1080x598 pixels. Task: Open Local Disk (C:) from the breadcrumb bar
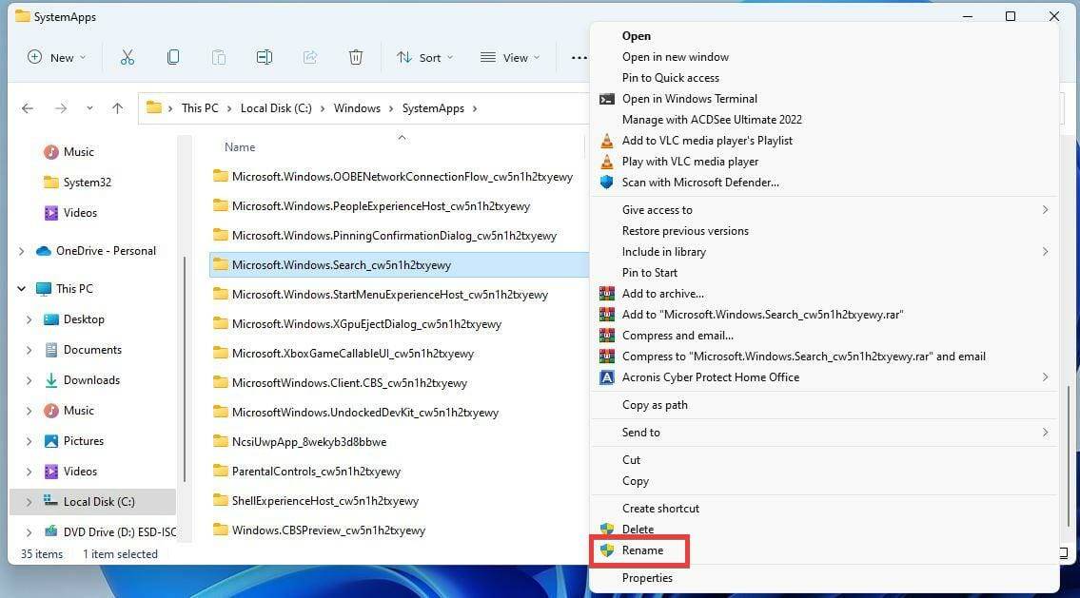276,107
